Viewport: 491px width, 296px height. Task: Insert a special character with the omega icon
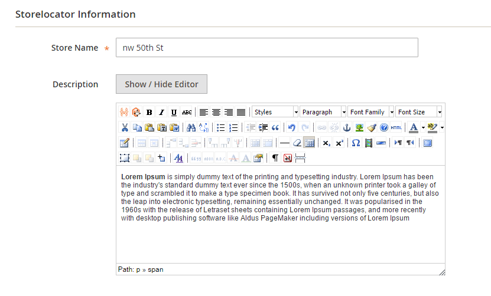[356, 143]
